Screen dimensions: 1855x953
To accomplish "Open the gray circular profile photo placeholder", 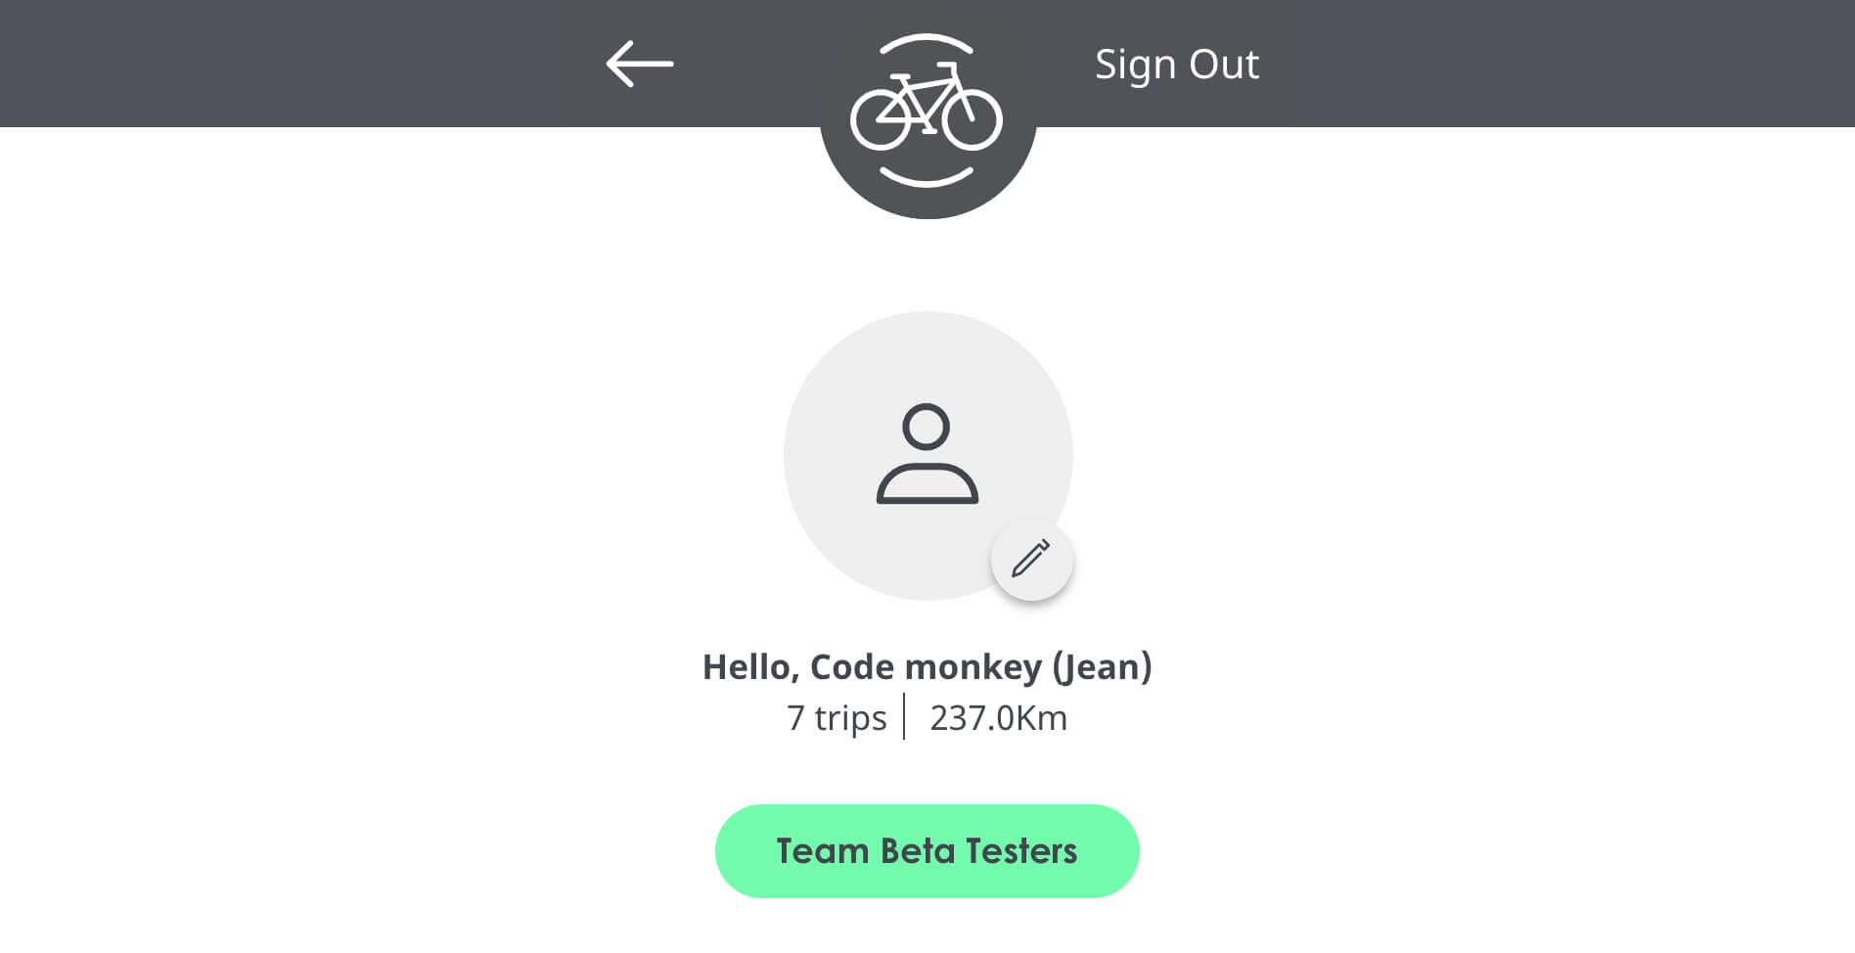I will click(x=927, y=456).
